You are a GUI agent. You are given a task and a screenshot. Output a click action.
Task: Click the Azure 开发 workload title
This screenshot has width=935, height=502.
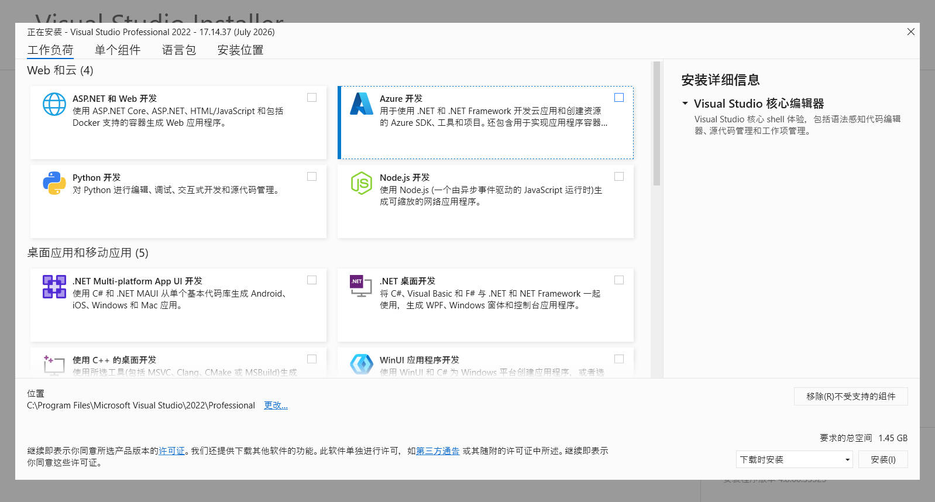click(x=401, y=99)
